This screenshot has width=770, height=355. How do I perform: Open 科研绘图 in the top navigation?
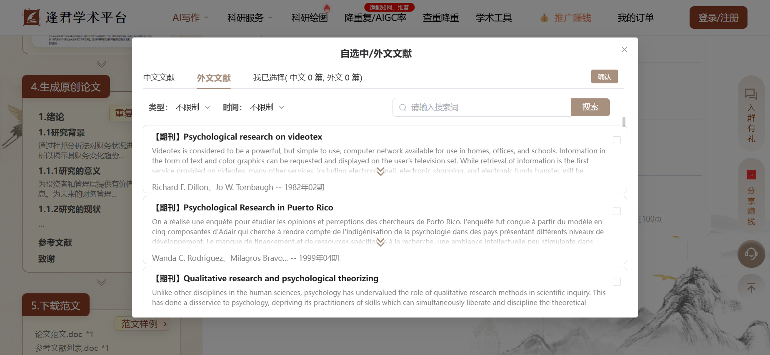310,18
